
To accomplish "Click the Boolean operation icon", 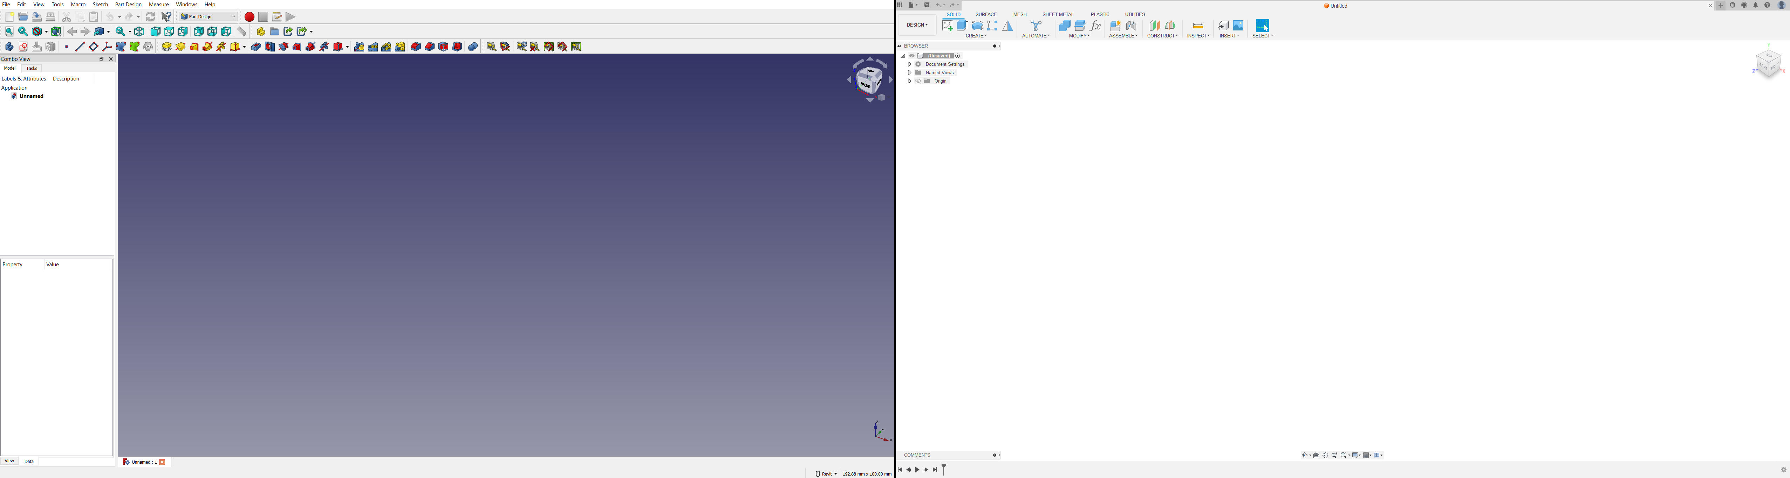I will pos(473,47).
